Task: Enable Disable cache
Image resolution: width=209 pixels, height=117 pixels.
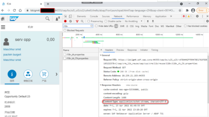Action: point(106,21)
